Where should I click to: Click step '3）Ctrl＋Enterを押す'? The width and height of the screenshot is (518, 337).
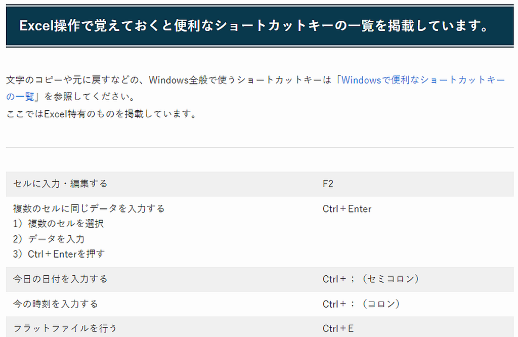click(59, 254)
